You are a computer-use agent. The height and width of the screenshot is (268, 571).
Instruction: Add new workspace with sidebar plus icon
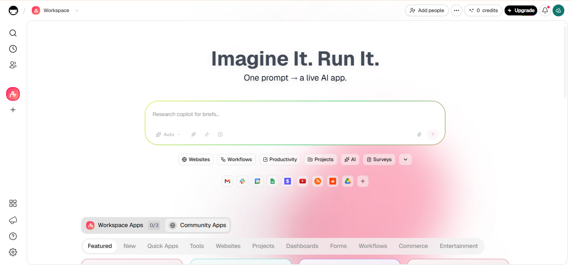click(x=13, y=110)
